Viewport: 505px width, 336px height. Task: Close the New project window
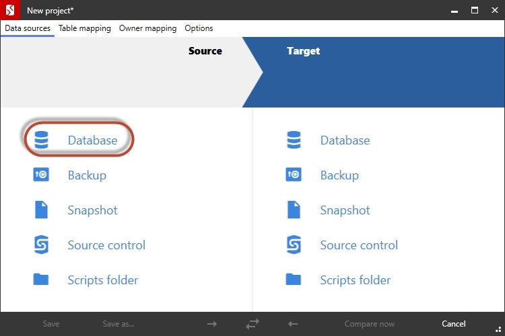coord(495,10)
